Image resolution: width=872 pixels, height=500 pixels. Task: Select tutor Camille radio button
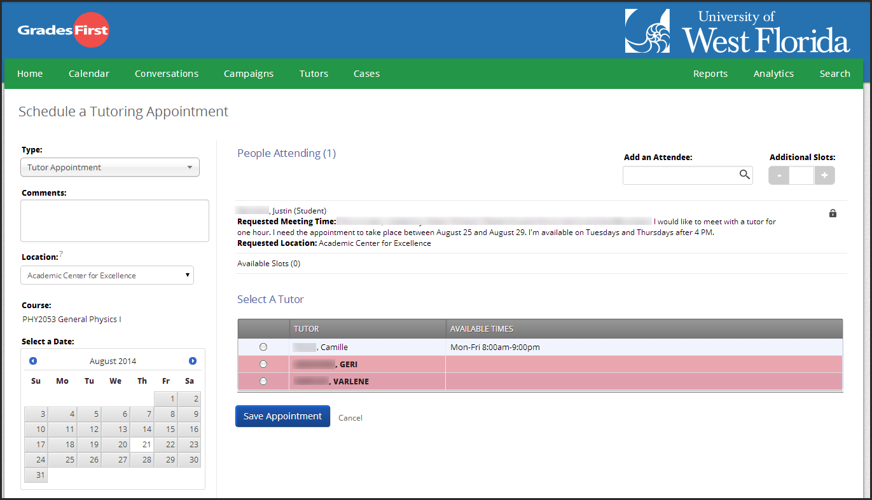coord(263,347)
